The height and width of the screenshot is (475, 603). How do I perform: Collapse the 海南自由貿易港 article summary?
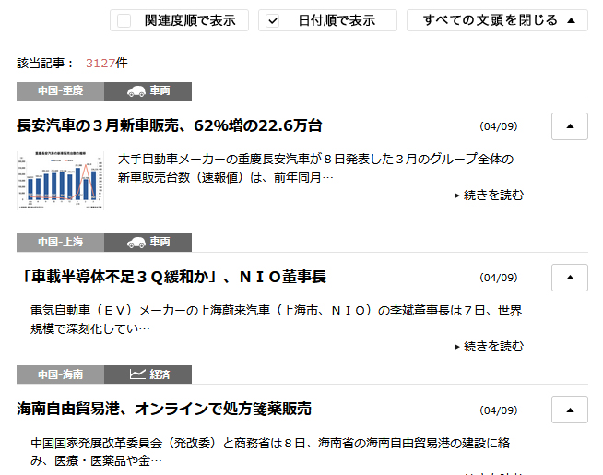pyautogui.click(x=570, y=410)
